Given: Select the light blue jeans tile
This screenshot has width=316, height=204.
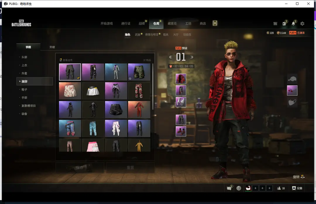Looking at the screenshot, I should (x=93, y=128).
